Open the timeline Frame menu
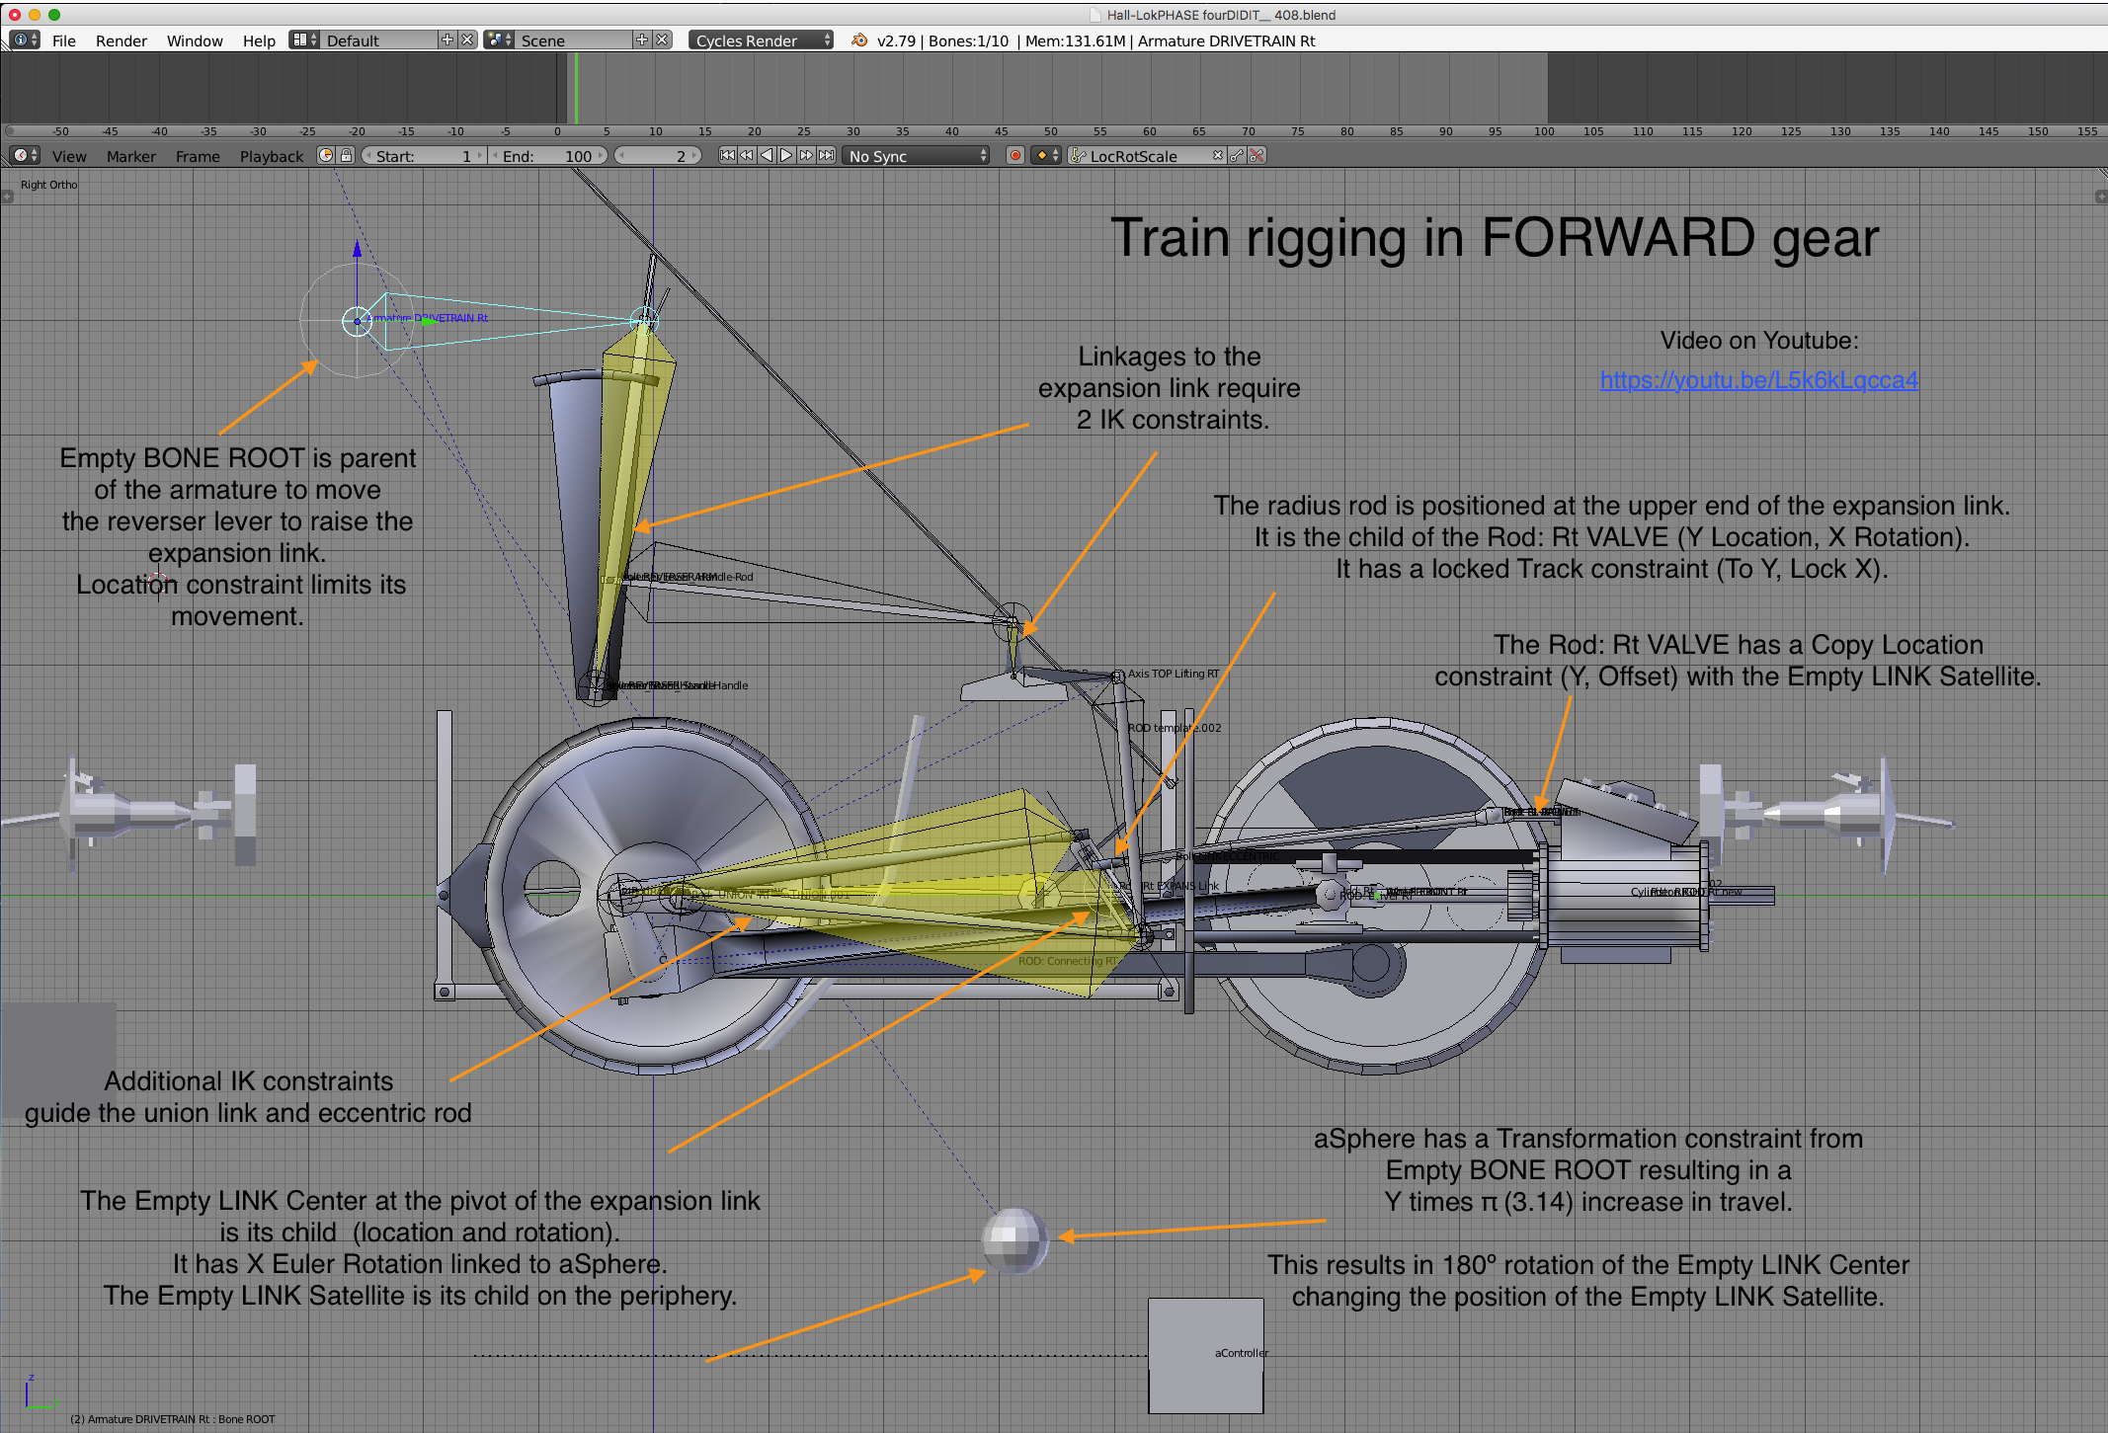 (x=198, y=156)
